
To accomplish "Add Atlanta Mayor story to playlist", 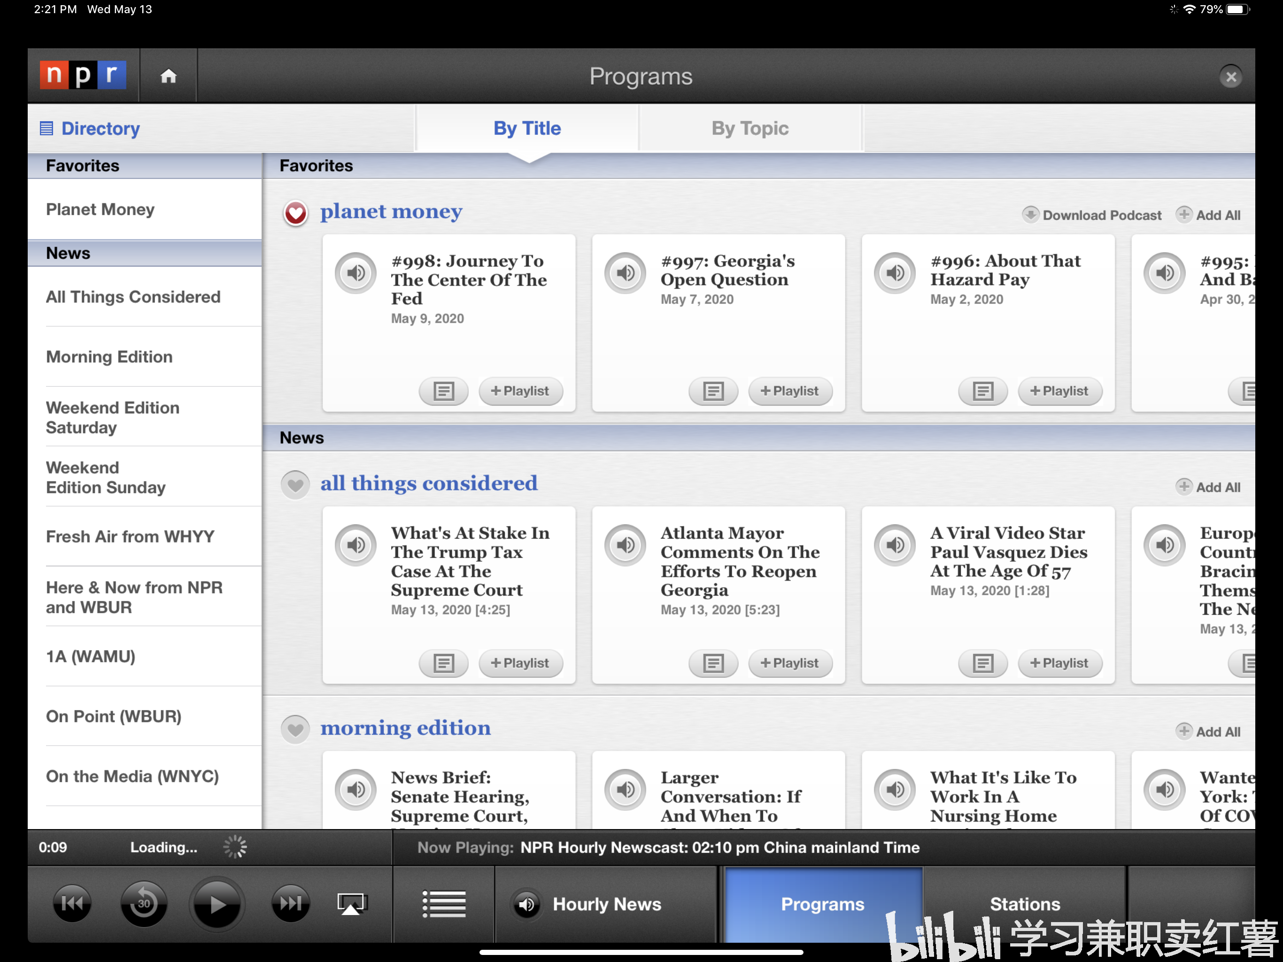I will [790, 663].
